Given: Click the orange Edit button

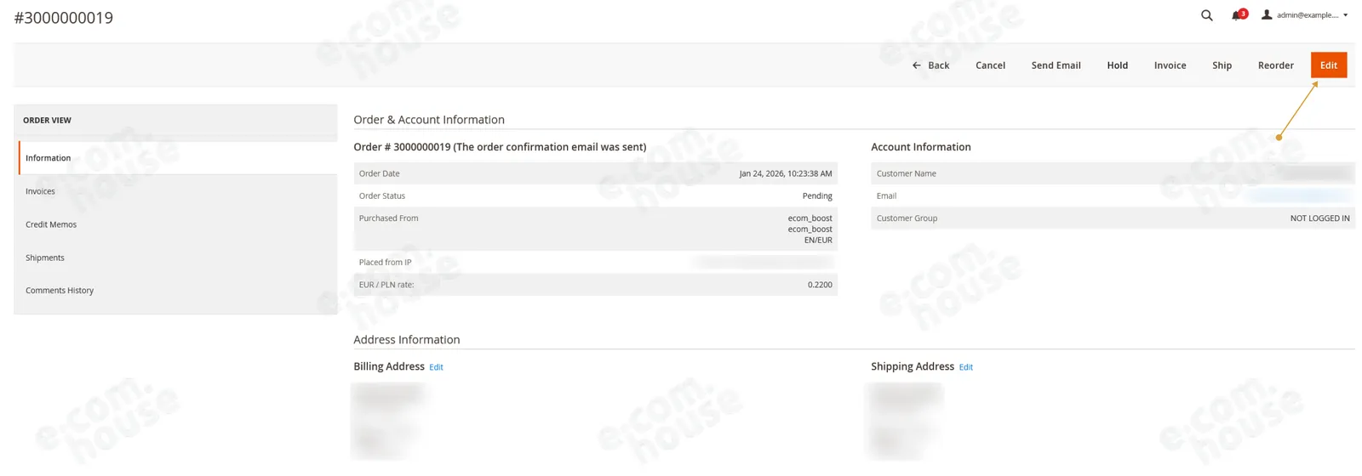Looking at the screenshot, I should 1329,65.
